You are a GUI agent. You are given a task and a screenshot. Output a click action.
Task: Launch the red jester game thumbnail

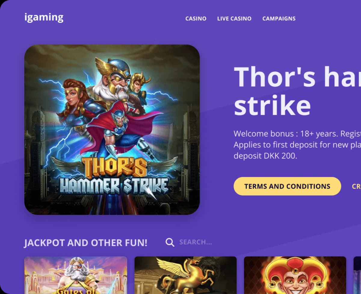295,275
